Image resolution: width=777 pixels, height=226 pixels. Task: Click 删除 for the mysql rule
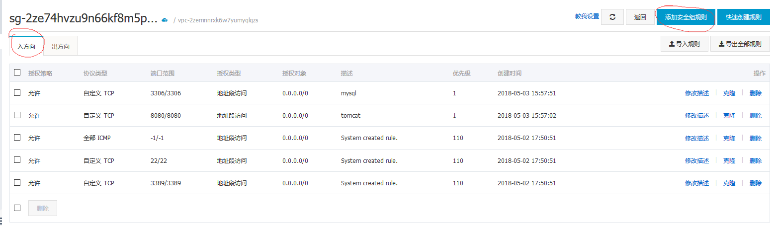point(756,93)
